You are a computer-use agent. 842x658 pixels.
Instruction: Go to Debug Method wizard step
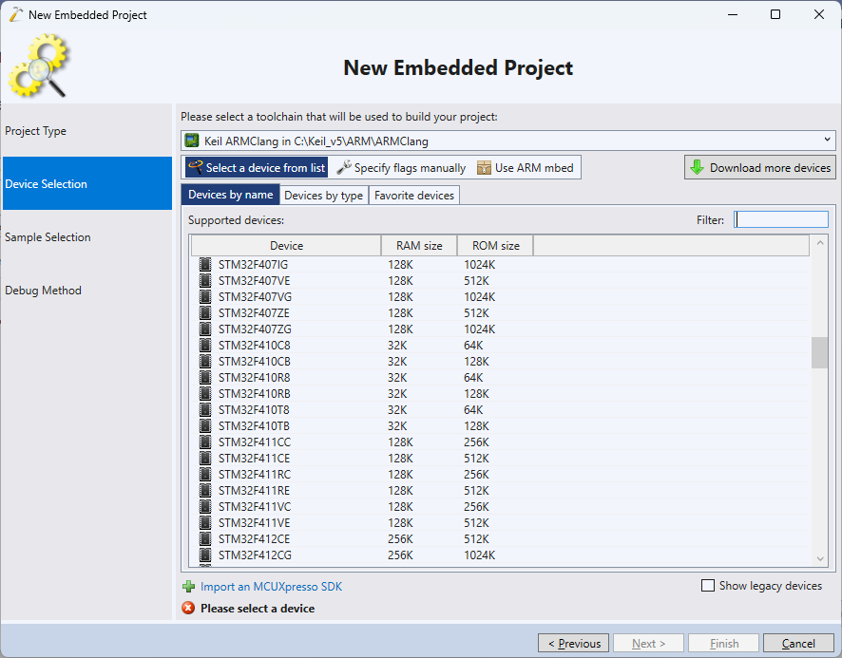87,290
